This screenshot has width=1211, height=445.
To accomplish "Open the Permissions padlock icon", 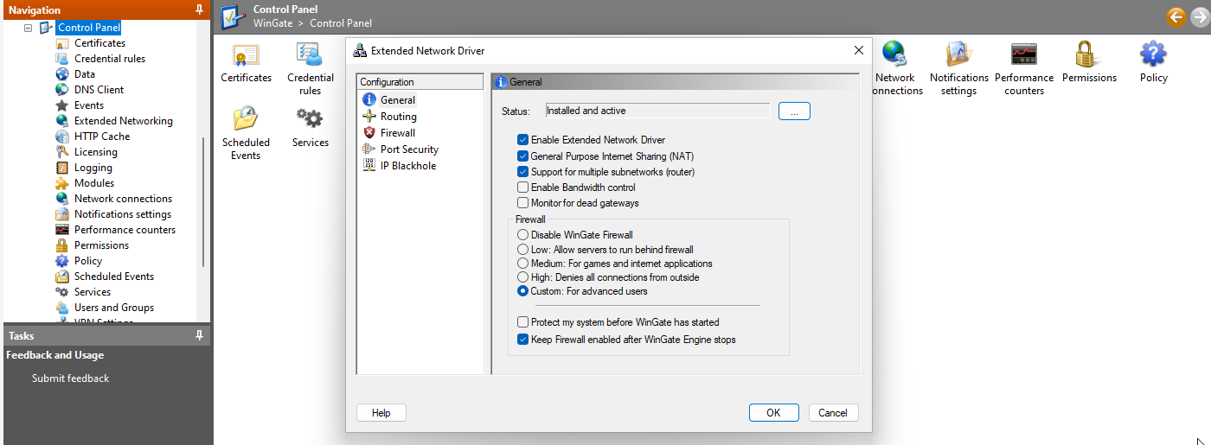I will click(x=1088, y=57).
